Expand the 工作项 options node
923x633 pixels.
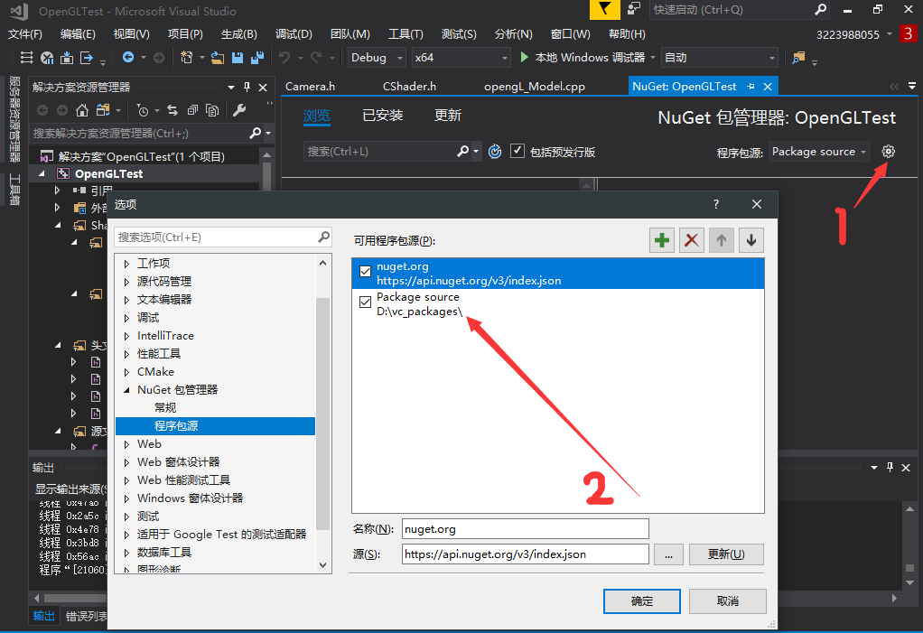[126, 264]
